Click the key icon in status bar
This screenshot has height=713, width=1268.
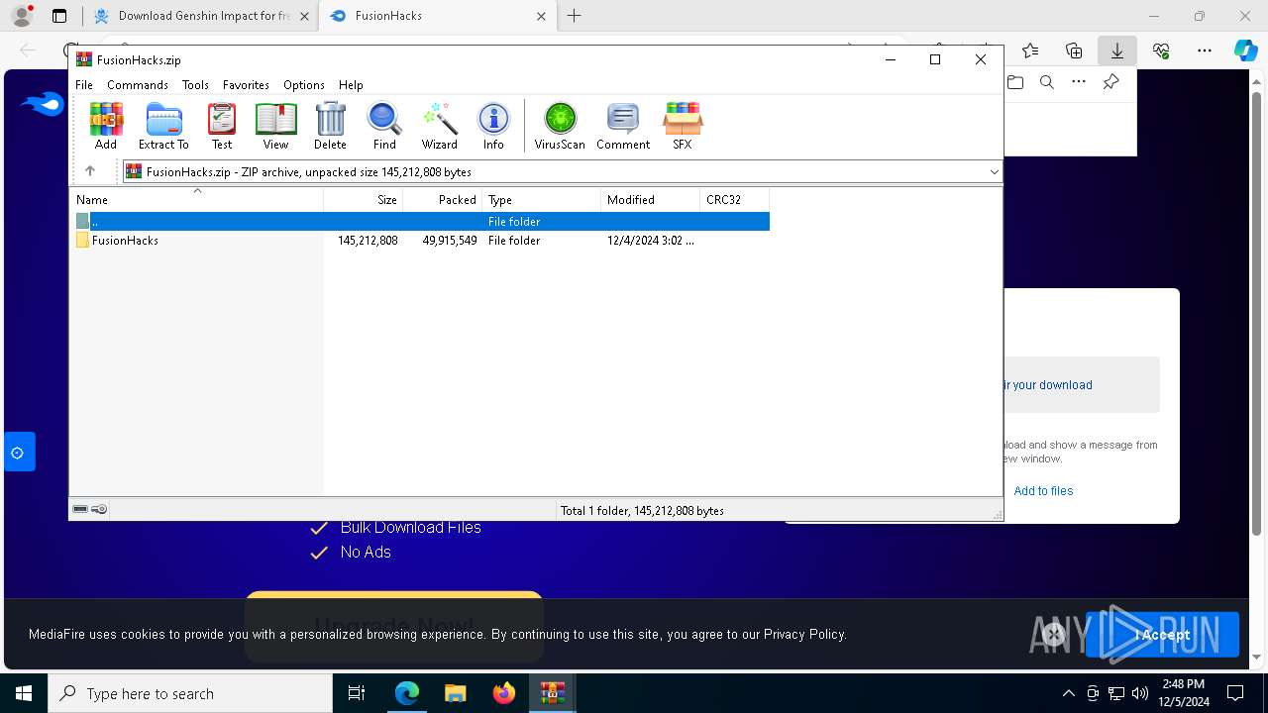pos(99,510)
